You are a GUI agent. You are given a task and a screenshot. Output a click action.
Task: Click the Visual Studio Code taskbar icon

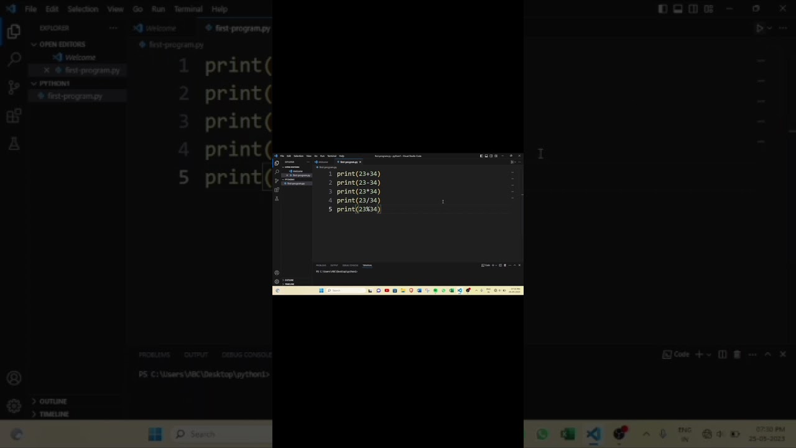[x=460, y=291]
